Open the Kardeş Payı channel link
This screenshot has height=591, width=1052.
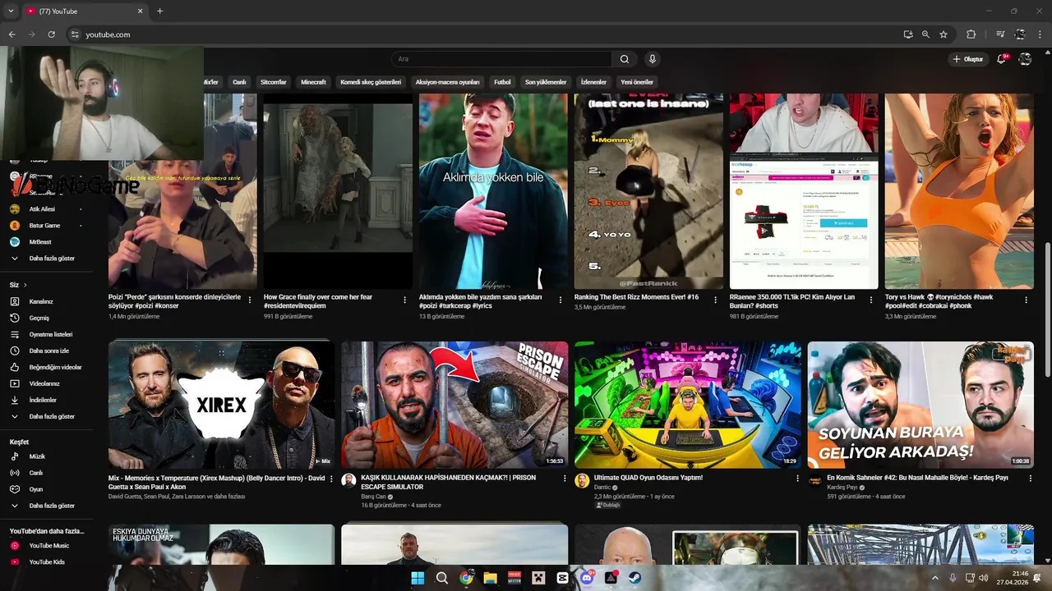[x=842, y=488]
